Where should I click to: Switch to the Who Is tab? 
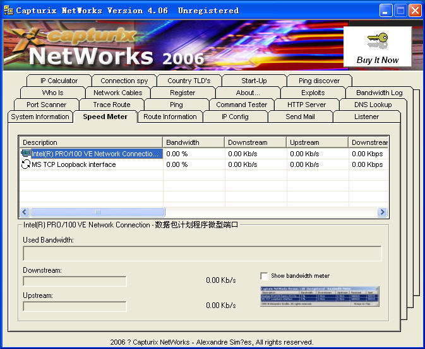tap(52, 93)
